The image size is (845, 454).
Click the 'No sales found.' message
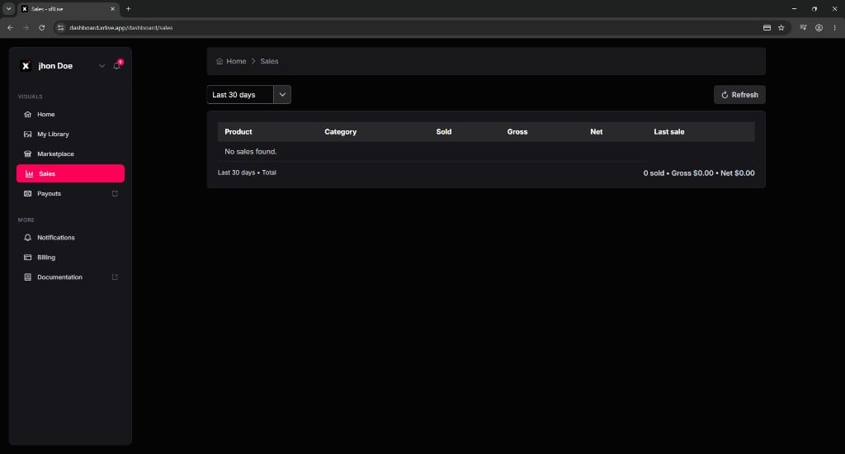(x=251, y=152)
